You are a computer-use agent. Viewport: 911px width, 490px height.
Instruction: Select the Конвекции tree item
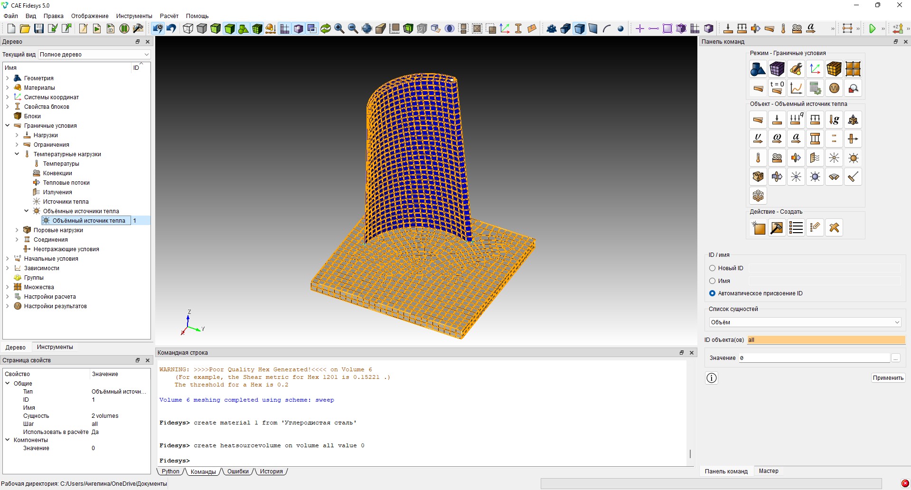[57, 173]
